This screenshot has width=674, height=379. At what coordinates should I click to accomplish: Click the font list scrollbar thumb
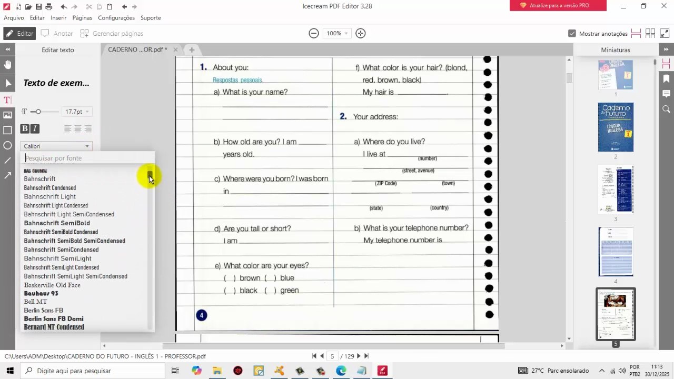pyautogui.click(x=150, y=176)
